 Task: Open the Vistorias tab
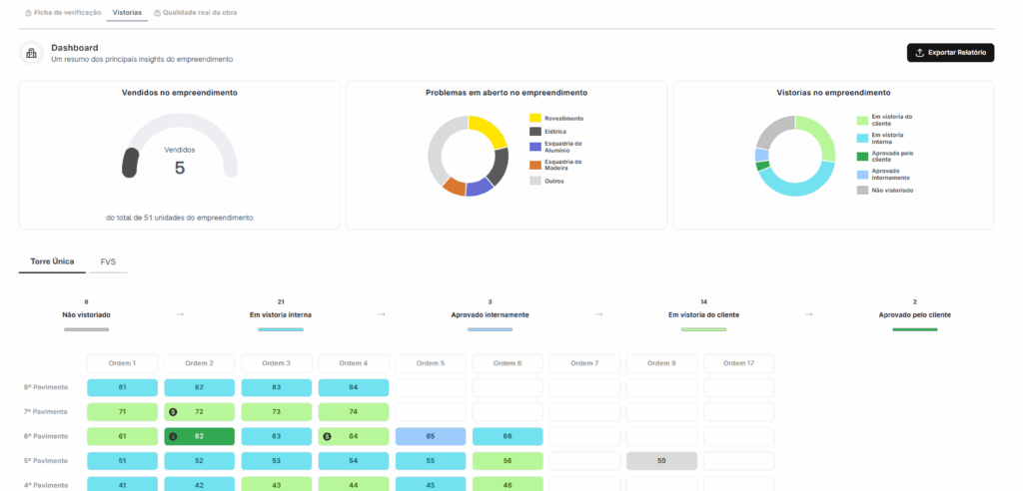tap(127, 12)
